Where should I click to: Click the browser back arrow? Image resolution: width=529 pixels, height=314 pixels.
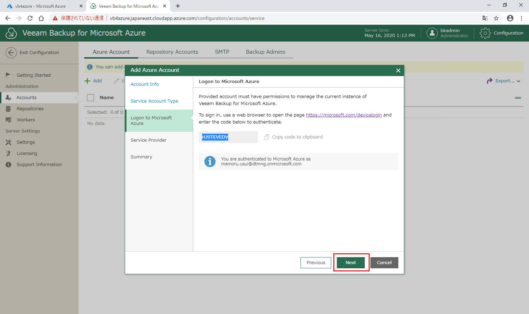8,18
